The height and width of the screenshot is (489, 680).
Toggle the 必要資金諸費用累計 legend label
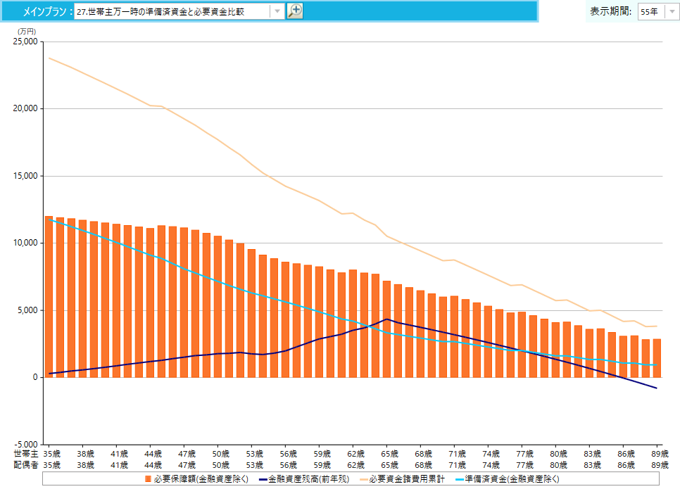pyautogui.click(x=407, y=479)
